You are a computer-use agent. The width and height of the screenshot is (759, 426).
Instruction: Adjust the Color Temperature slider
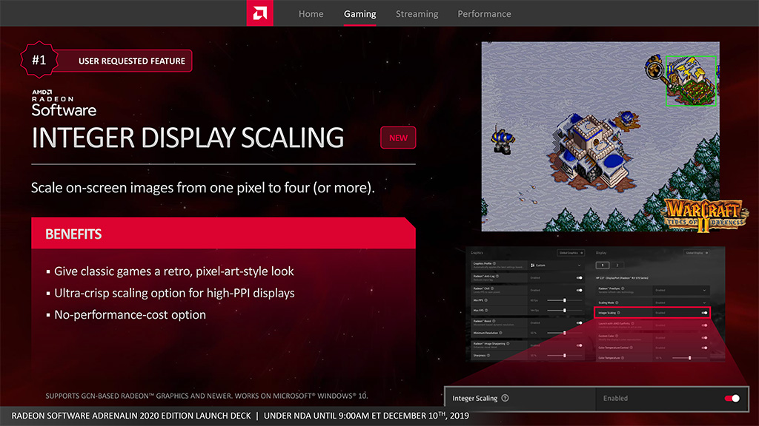tap(690, 358)
